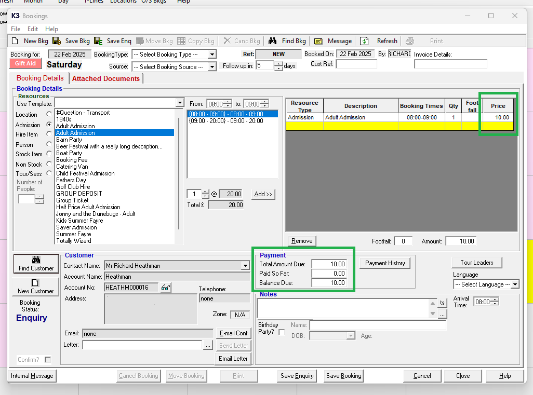Select Boat Party in resource list
533x395 pixels.
(69, 153)
